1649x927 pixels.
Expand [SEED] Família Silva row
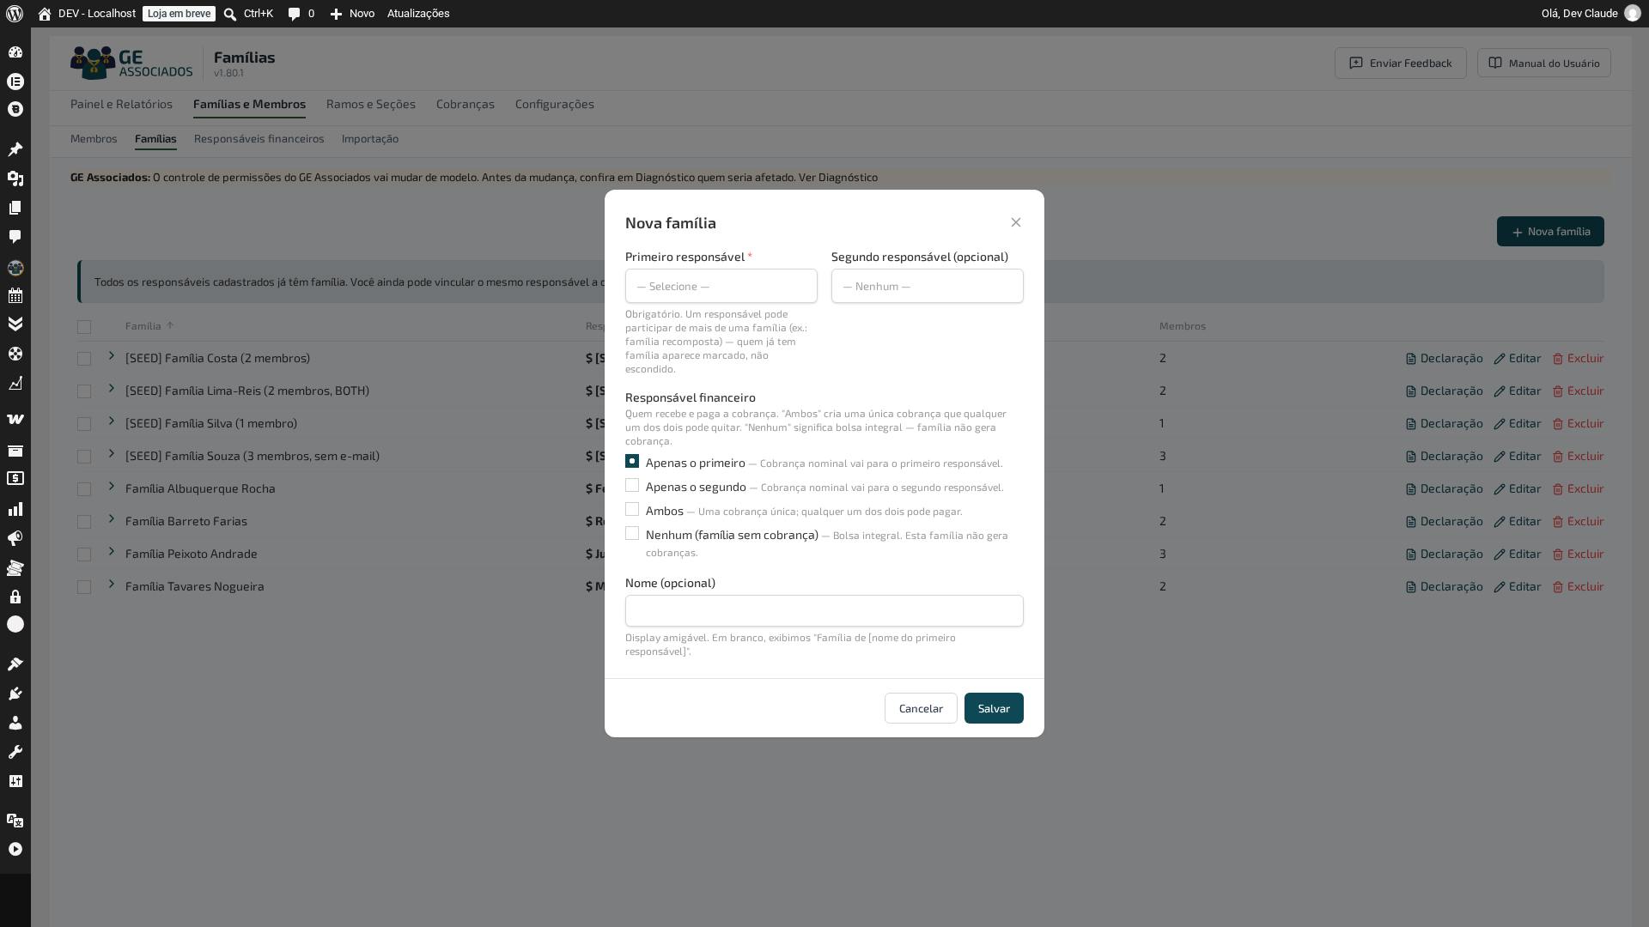(112, 421)
